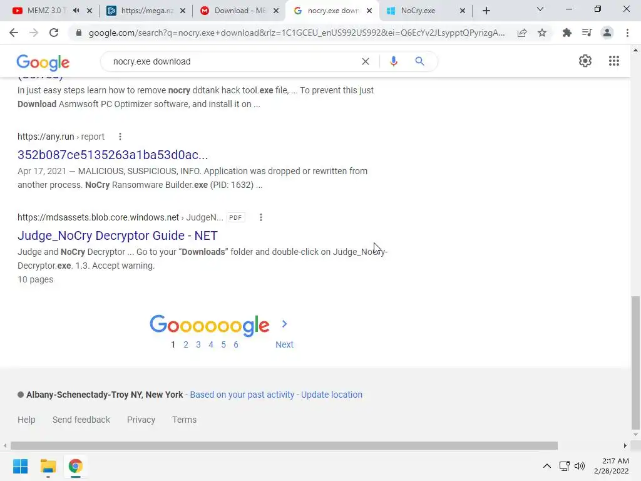Click the horizontal scrollbar right arrow
Screen dimensions: 641x481
point(625,445)
